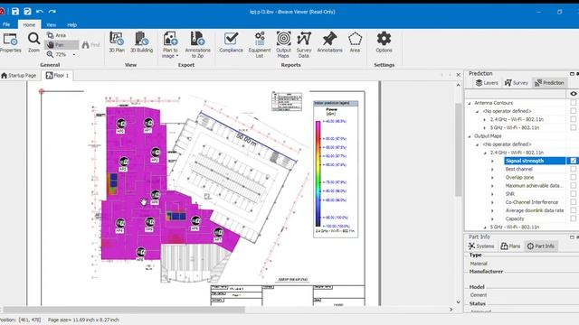Expand the Signal strength tree item
This screenshot has width=579, height=325.
point(492,161)
